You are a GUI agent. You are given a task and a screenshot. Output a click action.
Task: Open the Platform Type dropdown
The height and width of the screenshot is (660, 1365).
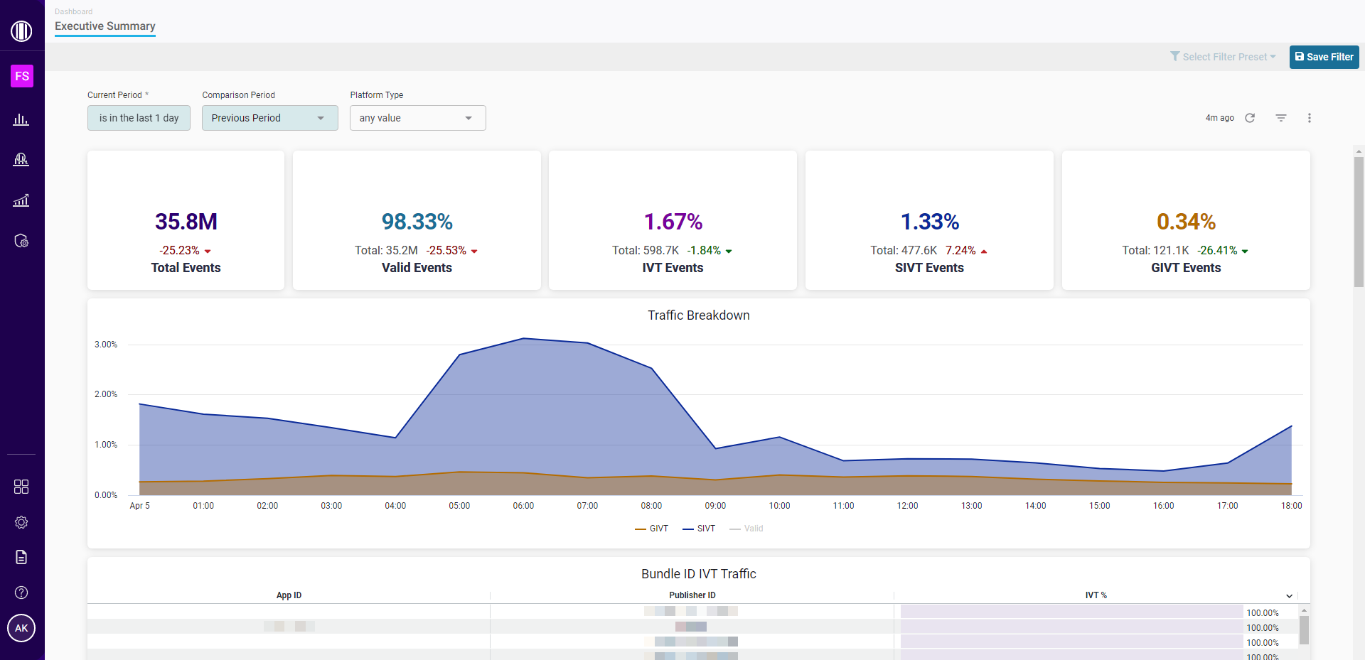[417, 118]
